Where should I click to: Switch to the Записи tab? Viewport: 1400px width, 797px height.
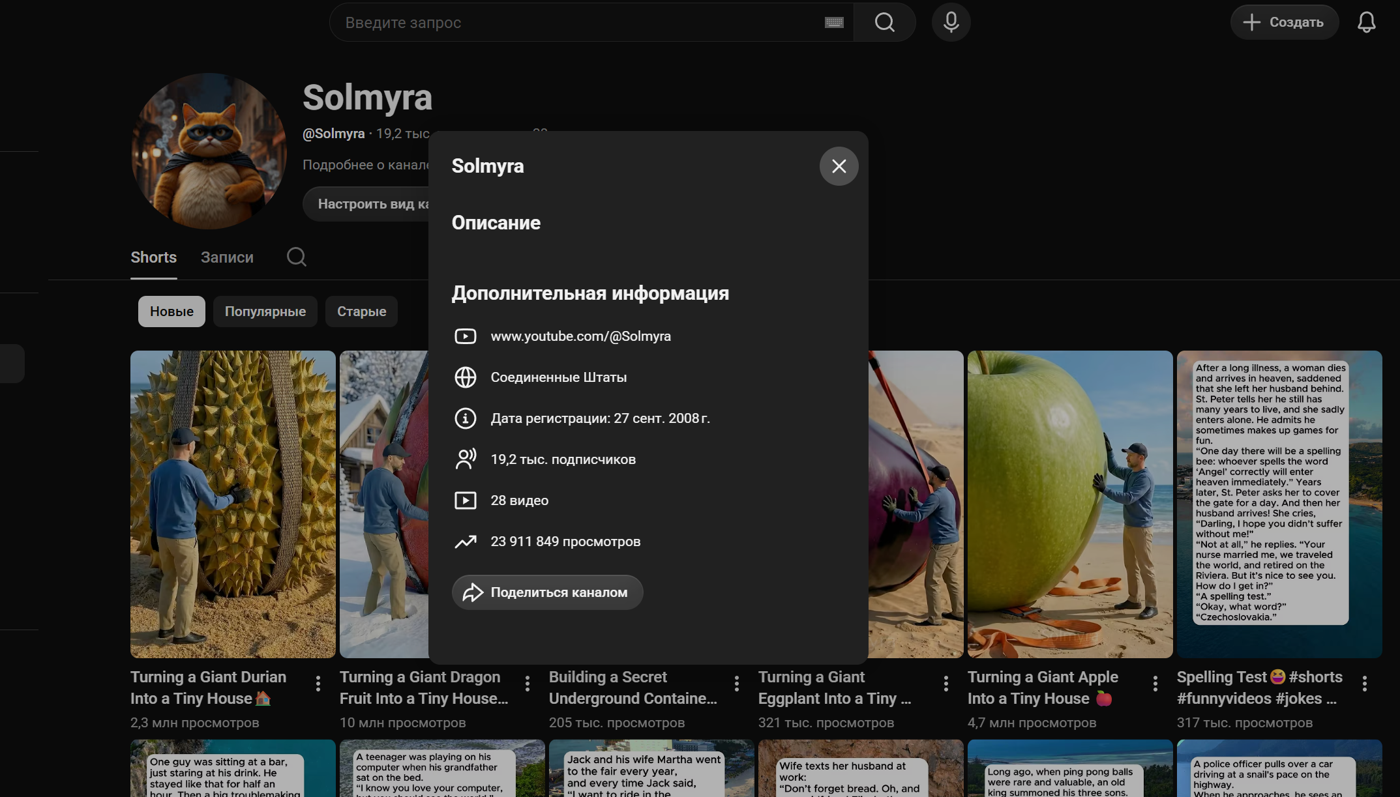(227, 257)
